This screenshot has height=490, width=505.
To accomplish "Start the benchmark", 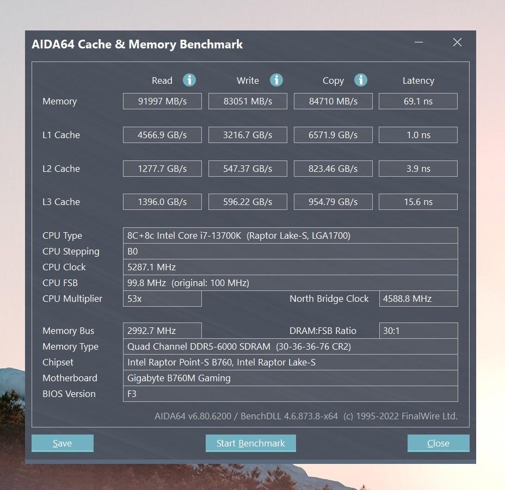I will 250,443.
